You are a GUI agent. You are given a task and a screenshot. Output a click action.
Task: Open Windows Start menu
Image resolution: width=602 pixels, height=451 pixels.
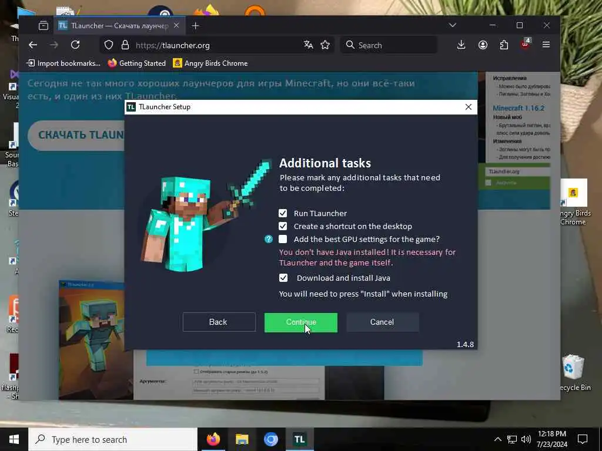(x=14, y=439)
